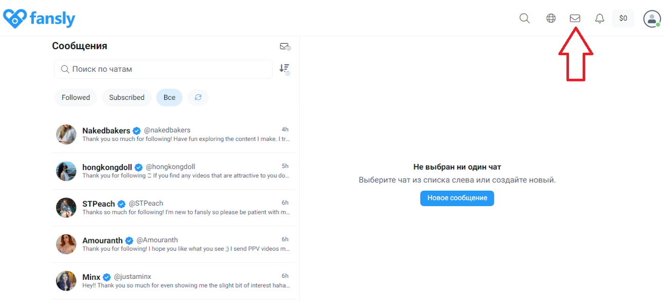Screen dimensions: 664x305
Task: Click Amouranth message preview about PPV videos
Action: tap(186, 249)
